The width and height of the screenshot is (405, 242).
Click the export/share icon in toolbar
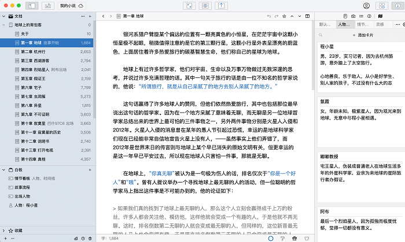coord(223,5)
